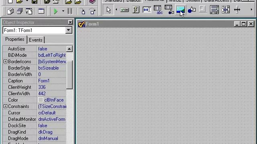This screenshot has height=144, width=257.
Task: Select the ClientWidth value 442
Action: [42, 94]
